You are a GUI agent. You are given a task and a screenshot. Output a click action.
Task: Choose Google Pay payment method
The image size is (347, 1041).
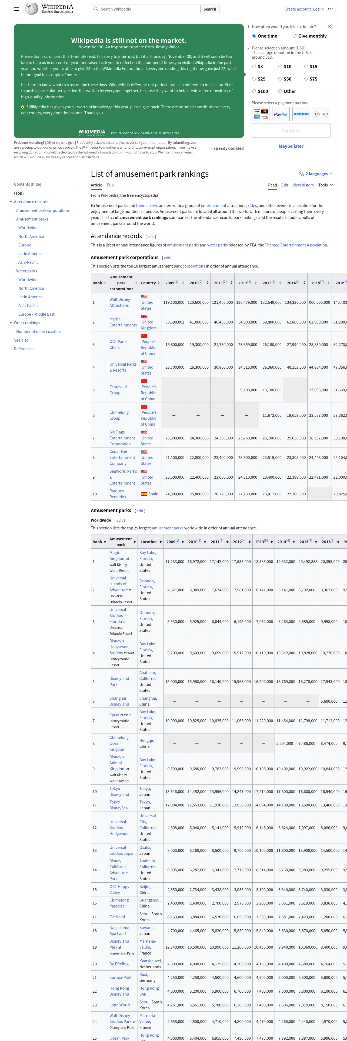322,114
